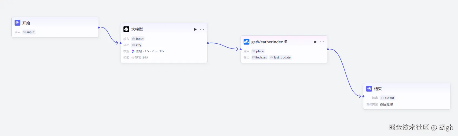Image resolution: width=458 pixels, height=136 pixels.
Task: Click the getWeatherIndex plugin node icon
Action: tap(246, 42)
